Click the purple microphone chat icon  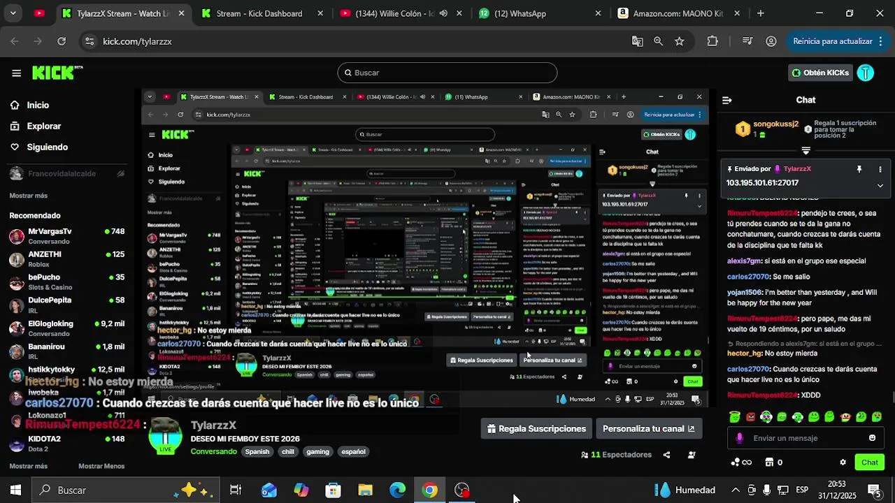coord(740,438)
